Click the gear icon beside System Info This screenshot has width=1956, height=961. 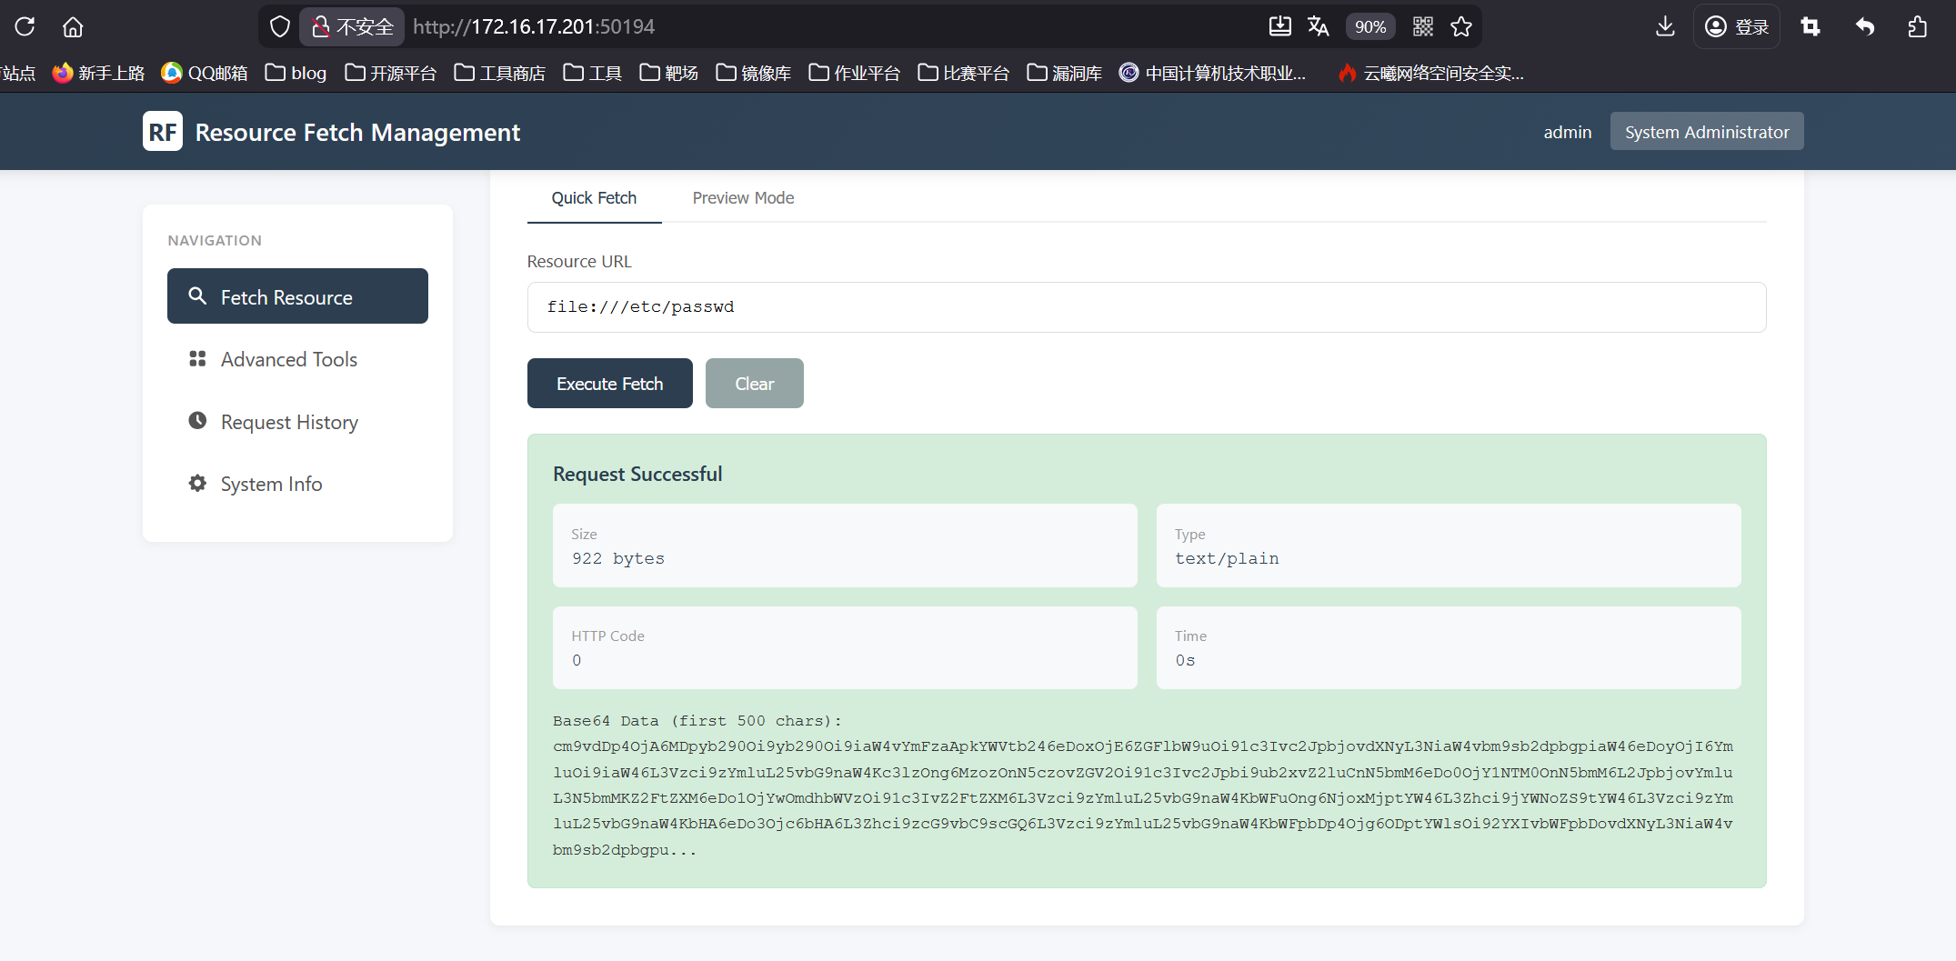tap(197, 483)
